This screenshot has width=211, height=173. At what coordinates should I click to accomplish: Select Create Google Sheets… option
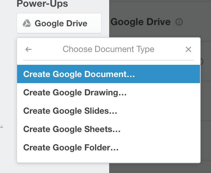(x=109, y=129)
